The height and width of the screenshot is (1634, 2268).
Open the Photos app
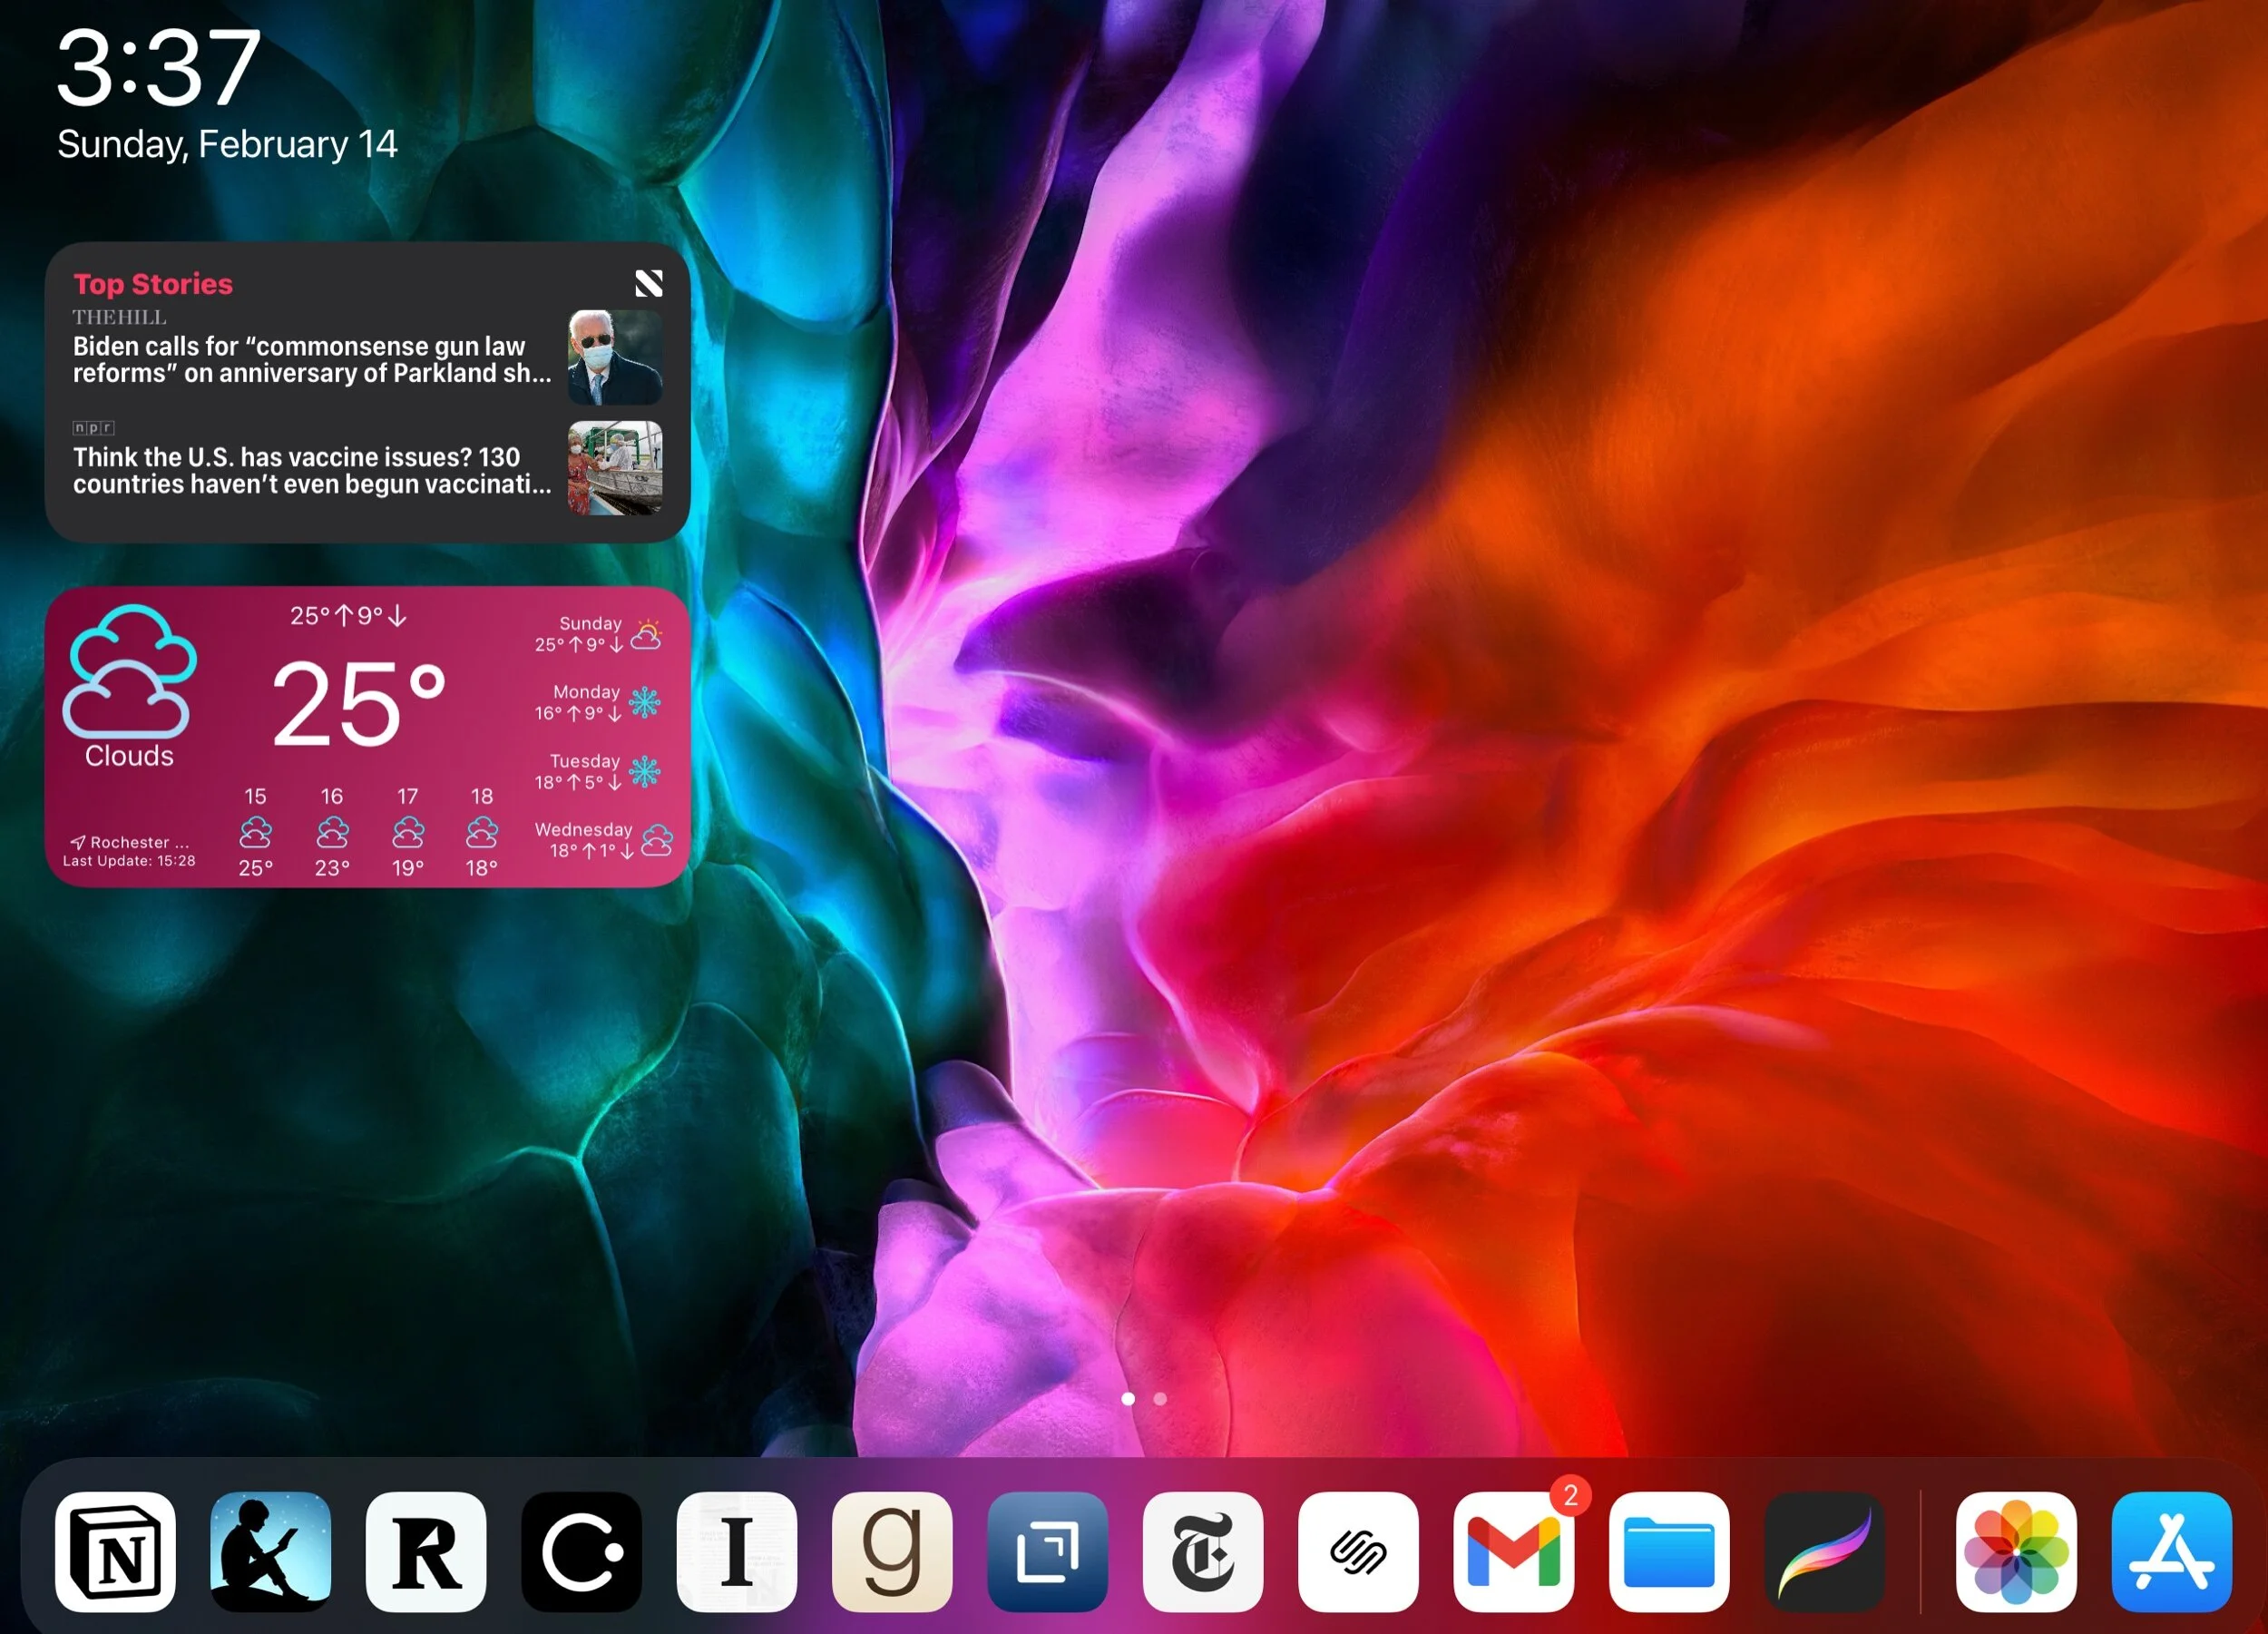(x=2016, y=1551)
